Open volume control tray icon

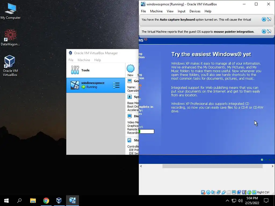pyautogui.click(x=240, y=201)
